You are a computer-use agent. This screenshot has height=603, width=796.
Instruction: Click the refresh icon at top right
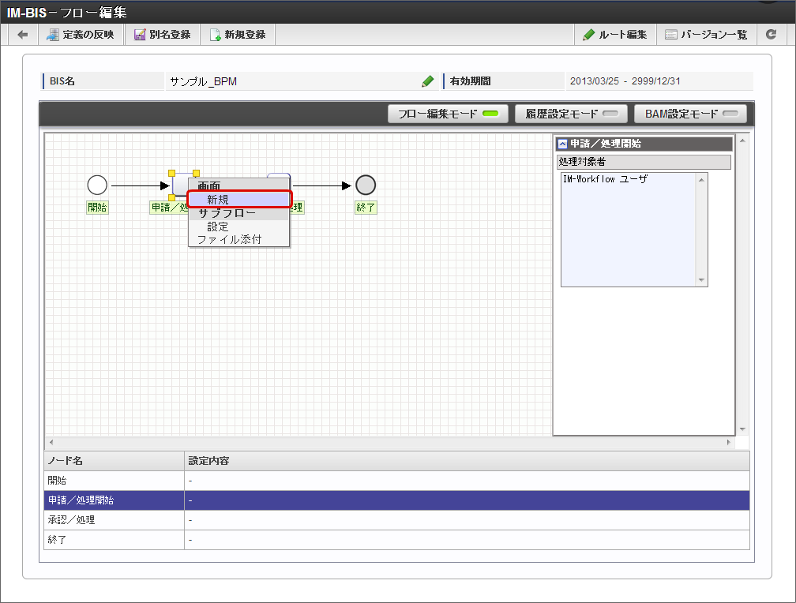[x=771, y=35]
